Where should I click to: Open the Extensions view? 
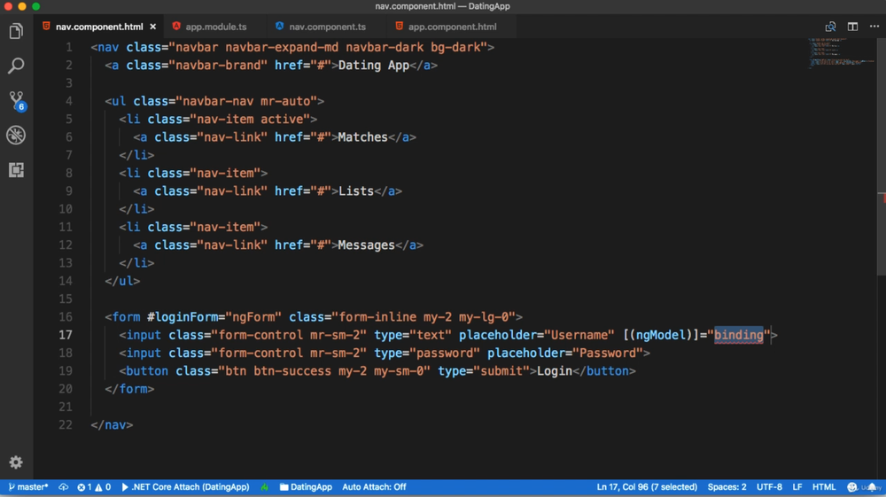click(x=16, y=169)
